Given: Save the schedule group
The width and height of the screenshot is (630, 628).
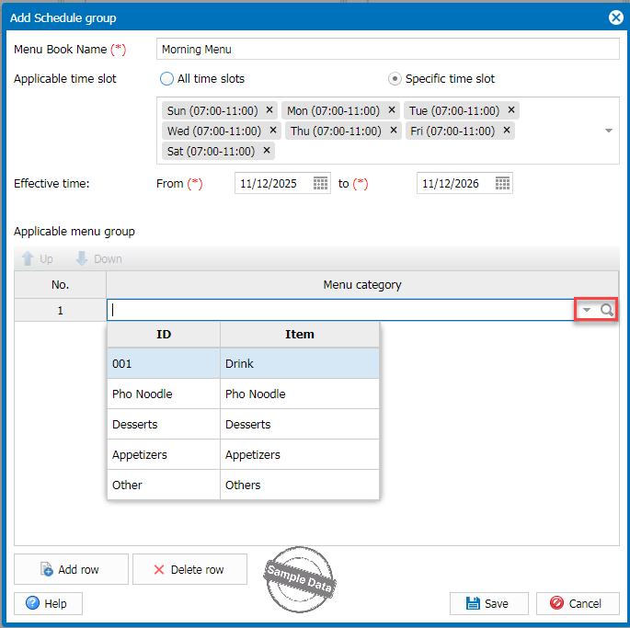Looking at the screenshot, I should [488, 603].
